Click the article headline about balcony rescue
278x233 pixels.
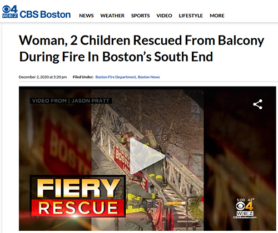[142, 48]
